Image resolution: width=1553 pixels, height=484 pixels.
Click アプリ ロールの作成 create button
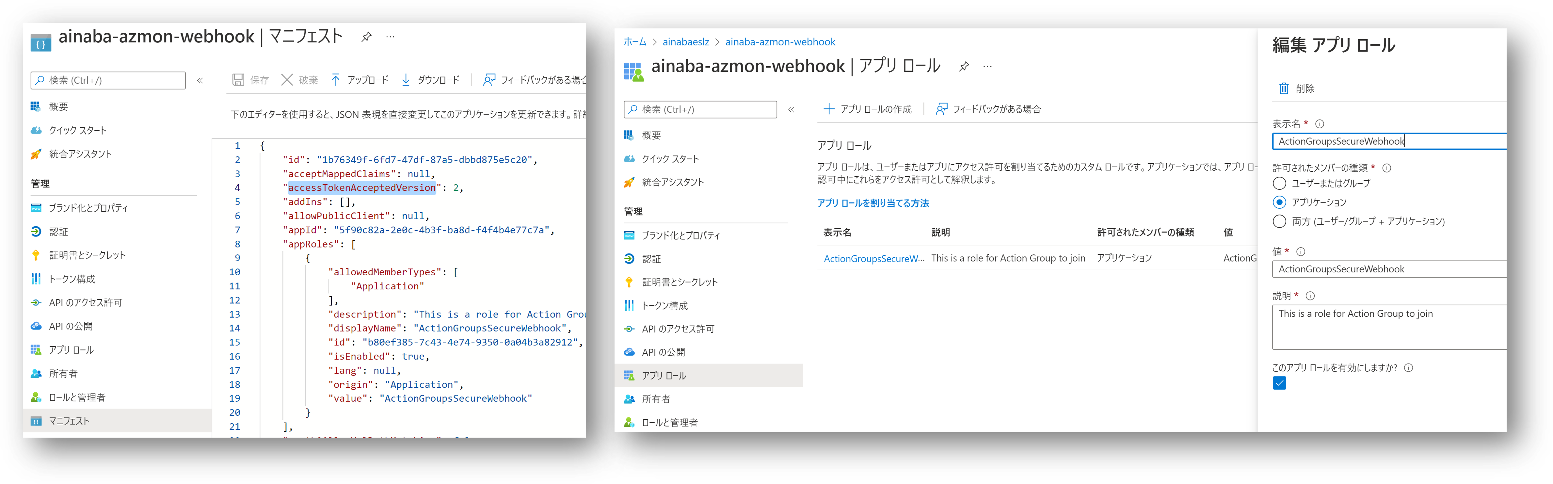pos(867,109)
